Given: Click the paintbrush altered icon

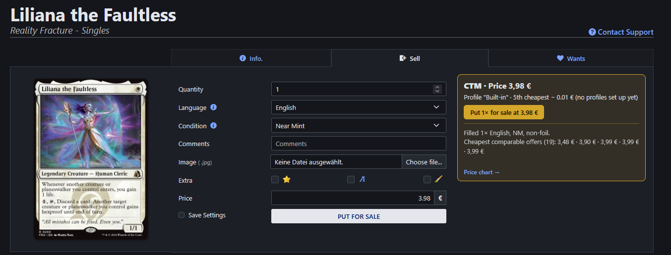Looking at the screenshot, I should pyautogui.click(x=438, y=180).
